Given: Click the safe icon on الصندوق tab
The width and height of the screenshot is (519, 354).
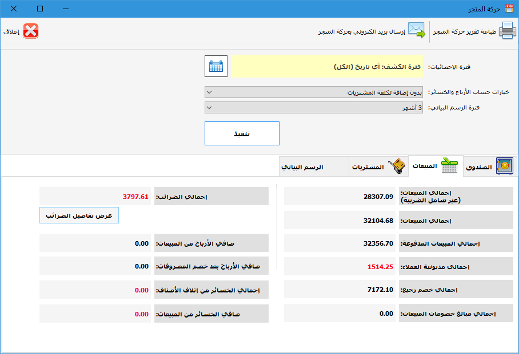Looking at the screenshot, I should (x=504, y=166).
